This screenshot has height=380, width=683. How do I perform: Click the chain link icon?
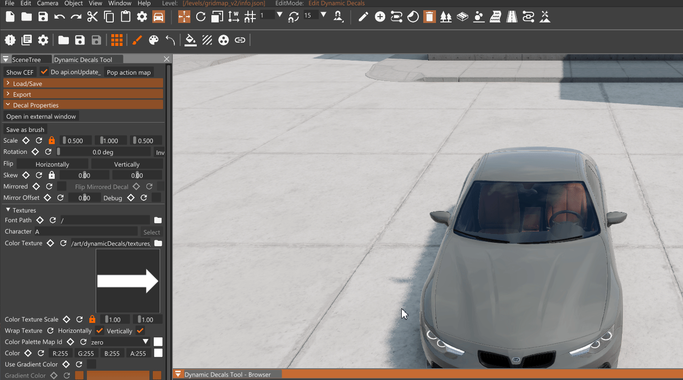pos(240,40)
